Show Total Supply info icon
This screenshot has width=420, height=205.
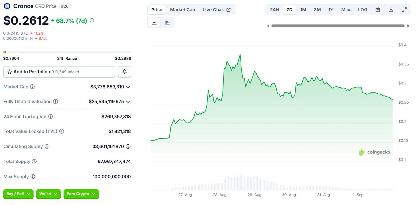tap(34, 162)
